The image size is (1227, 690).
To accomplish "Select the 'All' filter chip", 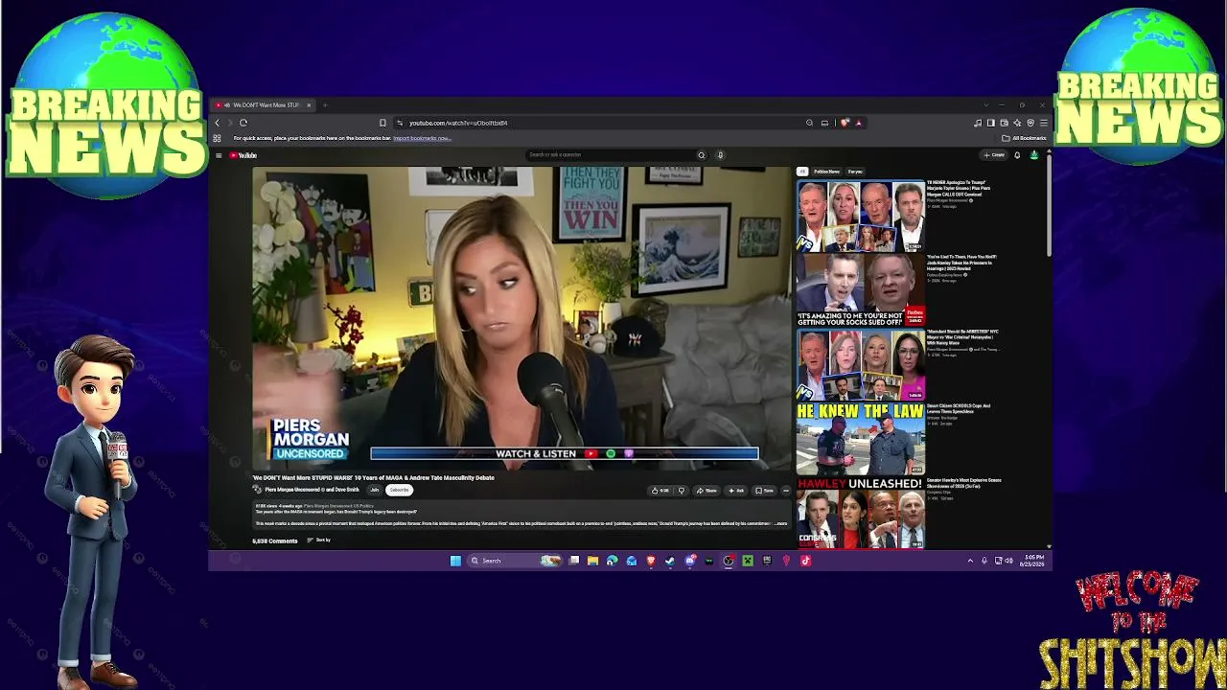I will click(802, 172).
